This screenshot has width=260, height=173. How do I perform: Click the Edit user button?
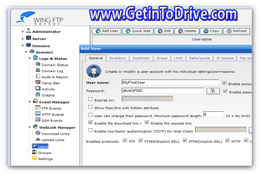164,31
